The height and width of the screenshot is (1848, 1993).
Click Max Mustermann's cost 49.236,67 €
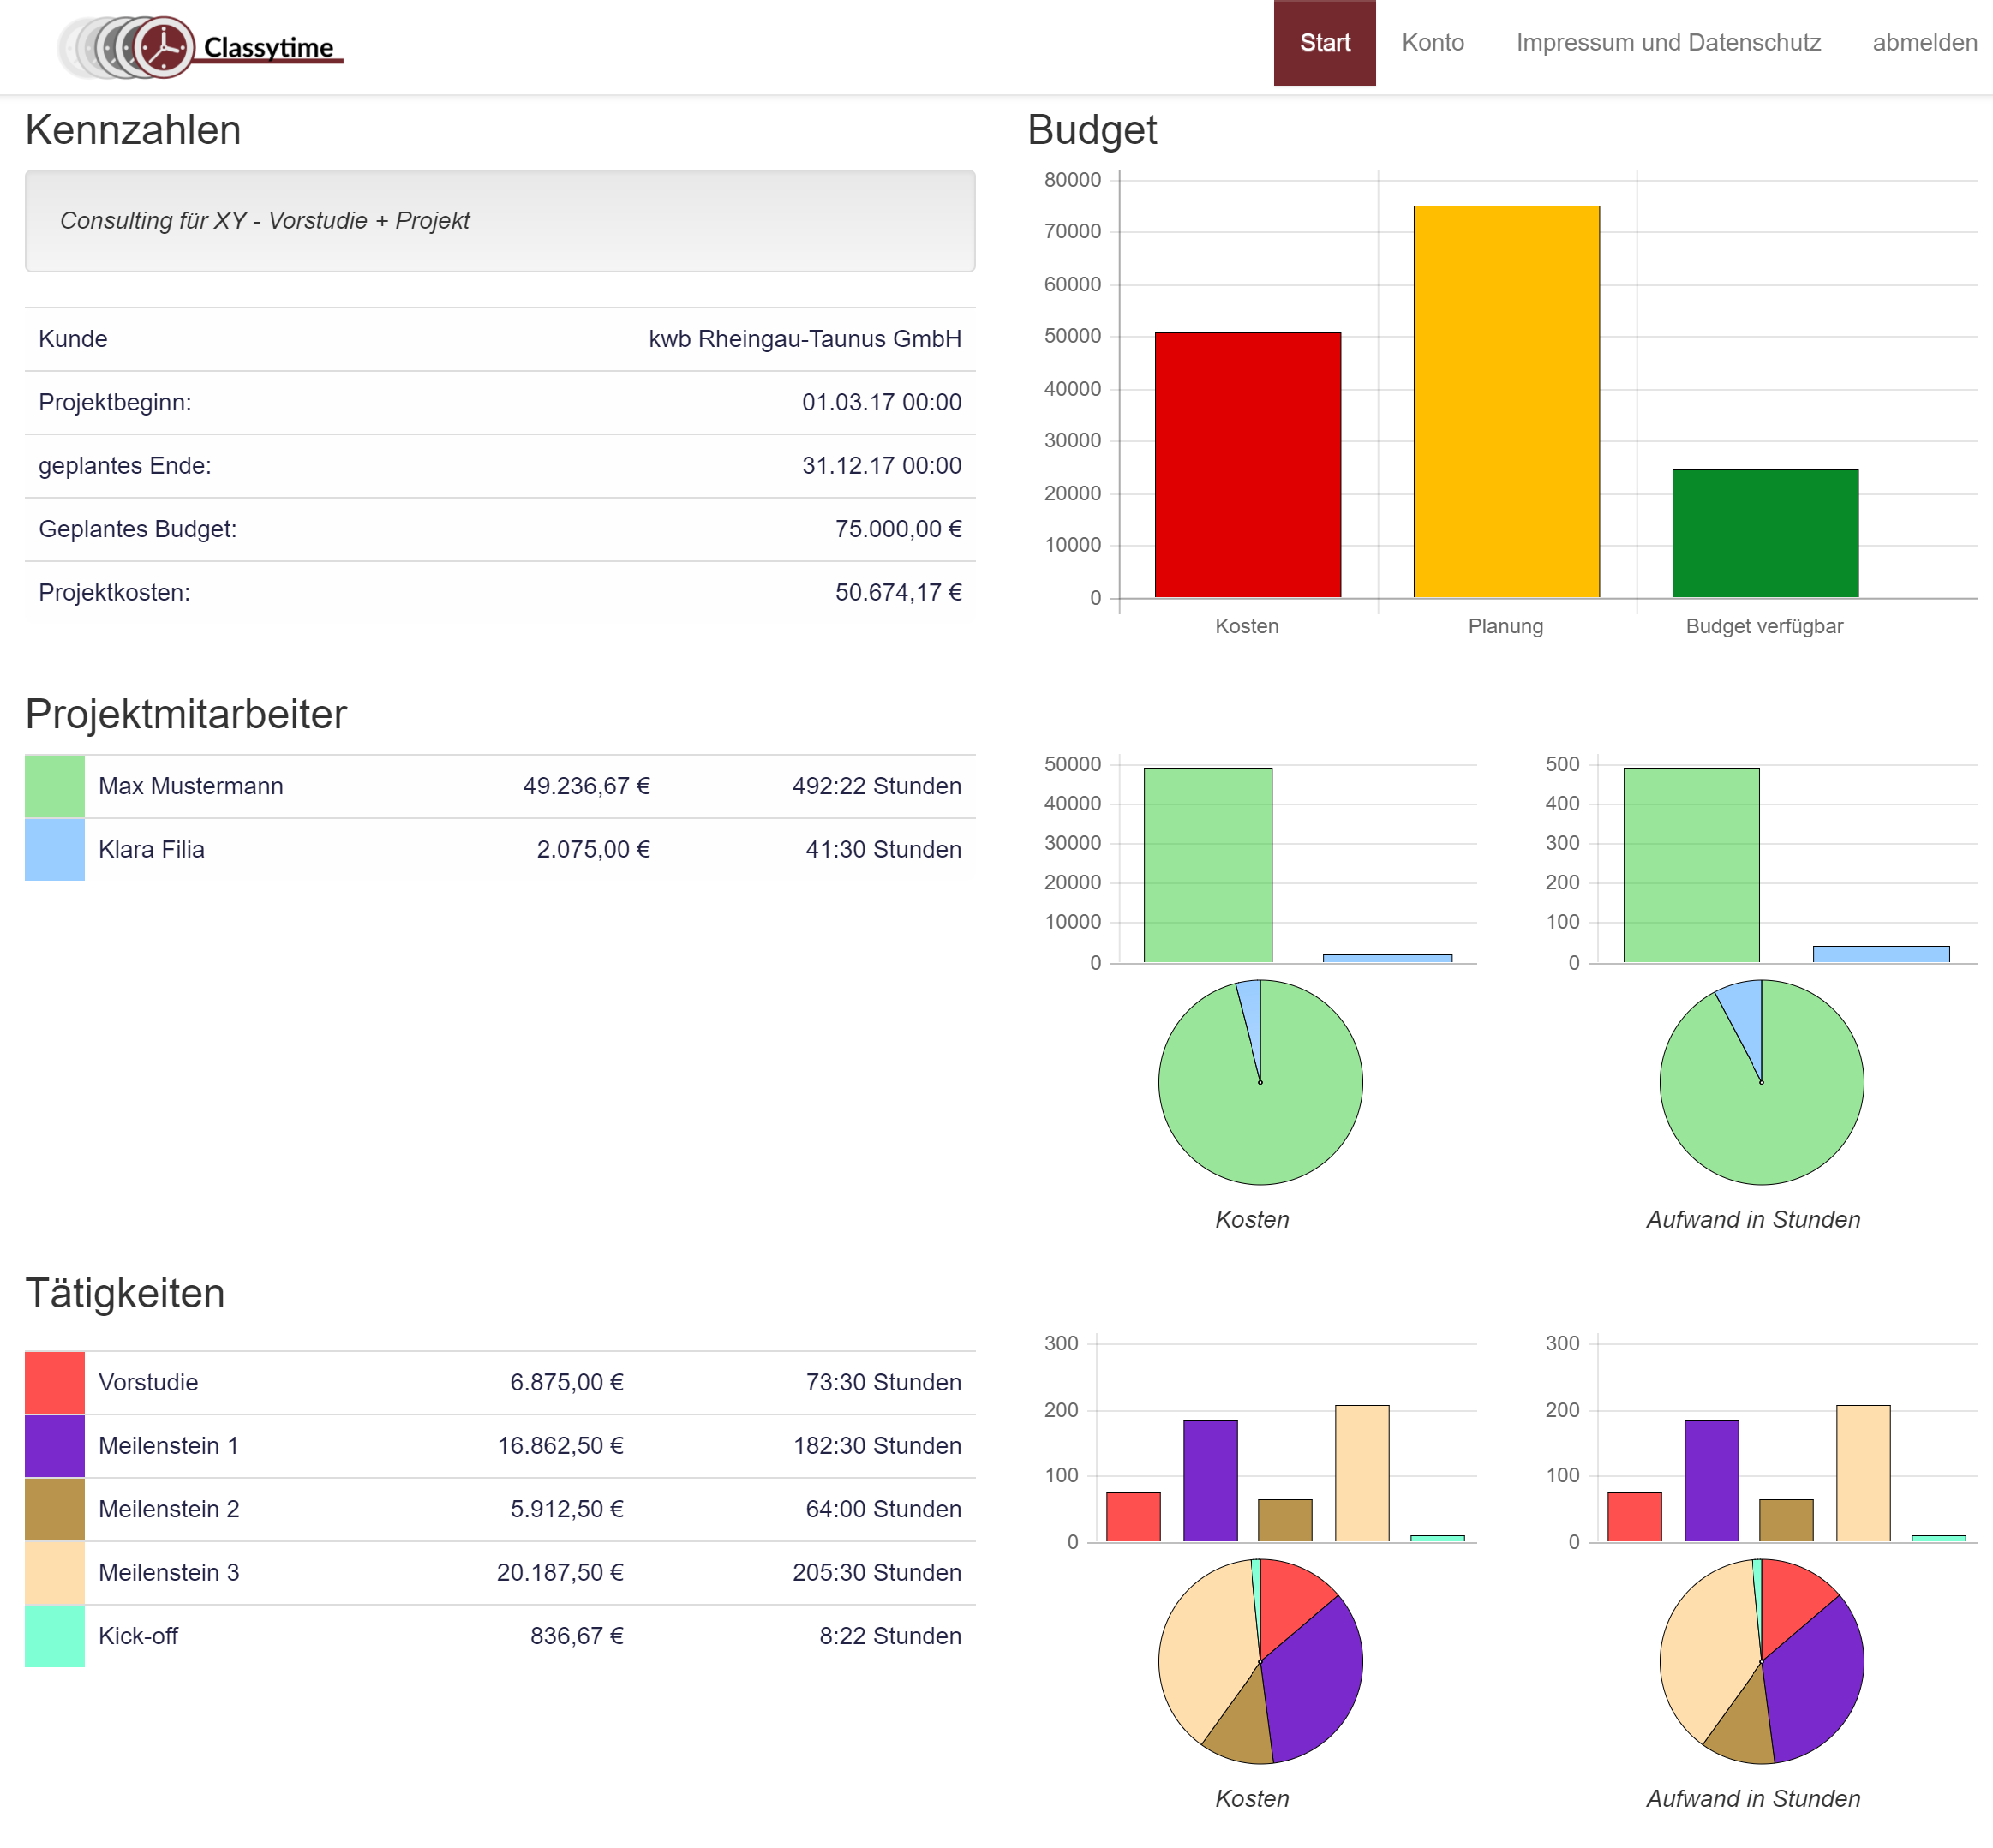click(x=586, y=786)
